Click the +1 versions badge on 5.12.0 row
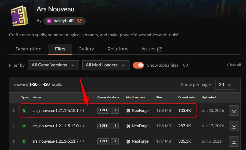This screenshot has width=246, height=150. [115, 126]
